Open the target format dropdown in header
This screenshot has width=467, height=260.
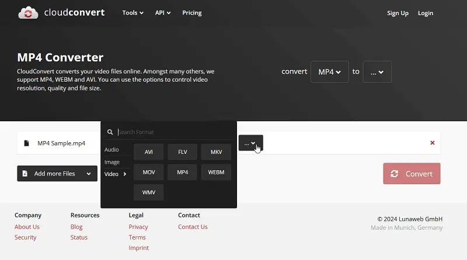[x=377, y=72]
